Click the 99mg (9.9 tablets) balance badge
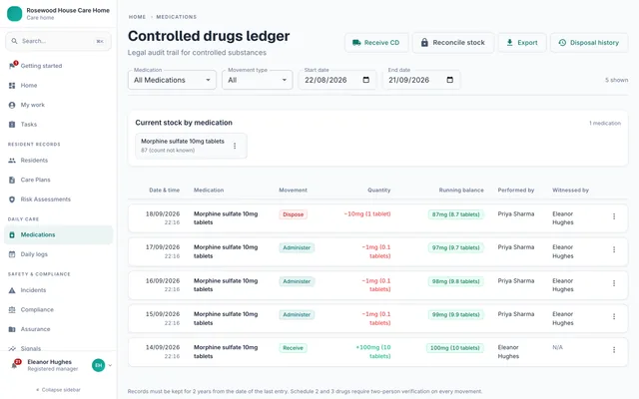The image size is (639, 399). pyautogui.click(x=455, y=315)
